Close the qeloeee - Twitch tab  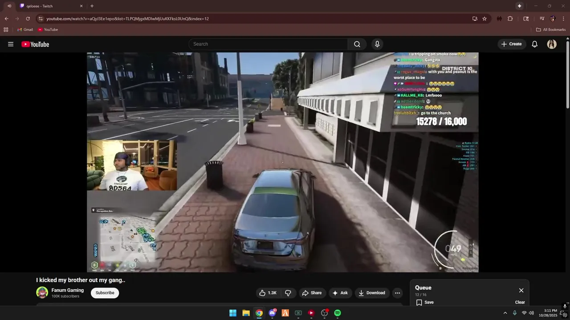tap(81, 6)
